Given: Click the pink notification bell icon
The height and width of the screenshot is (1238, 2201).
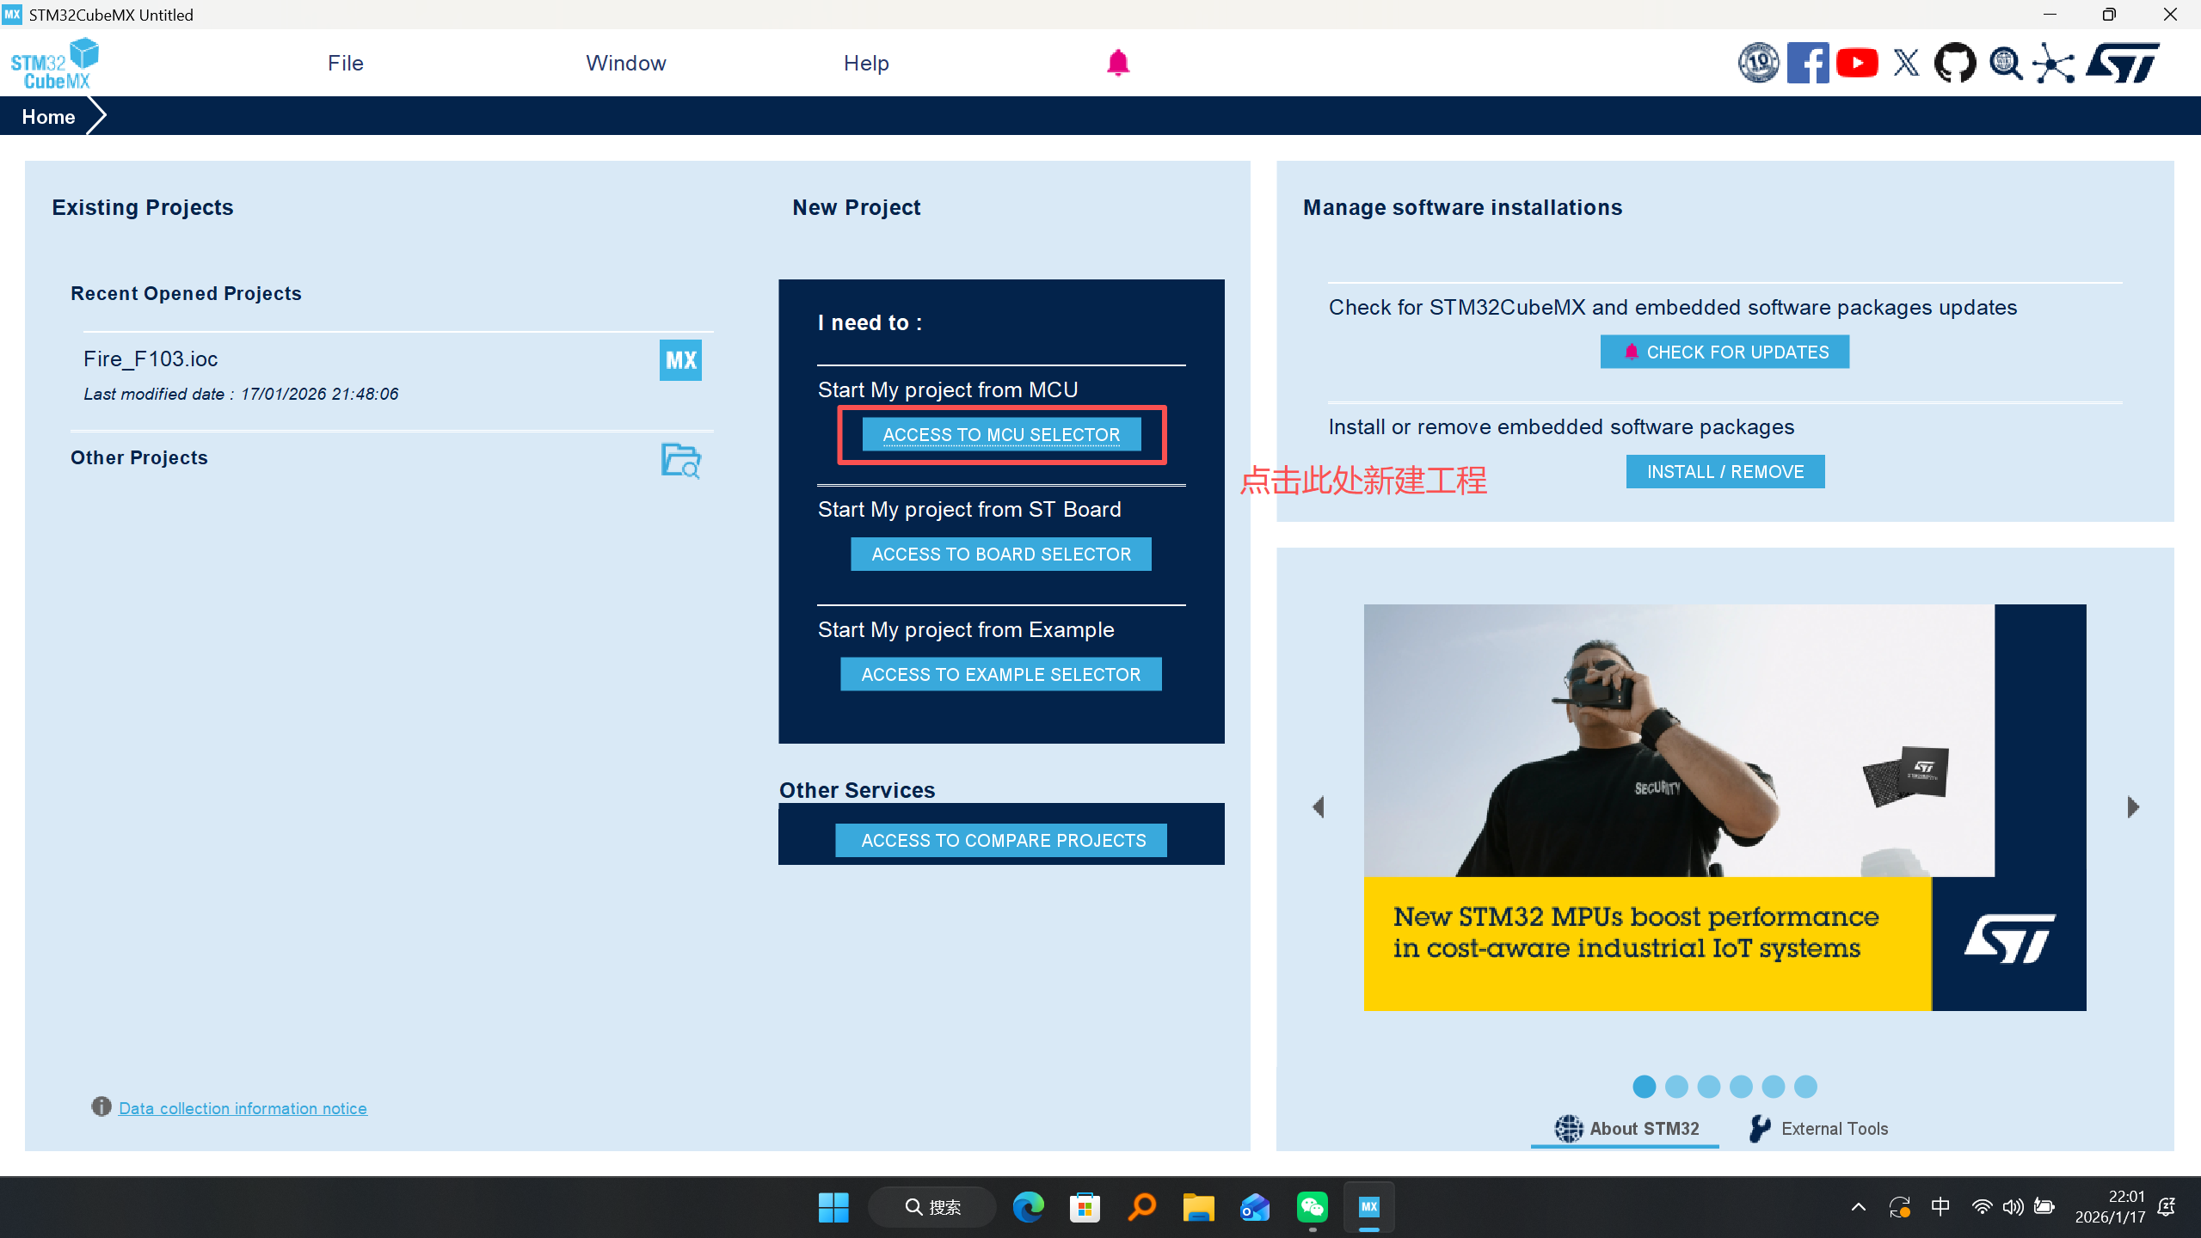Looking at the screenshot, I should click(1117, 63).
